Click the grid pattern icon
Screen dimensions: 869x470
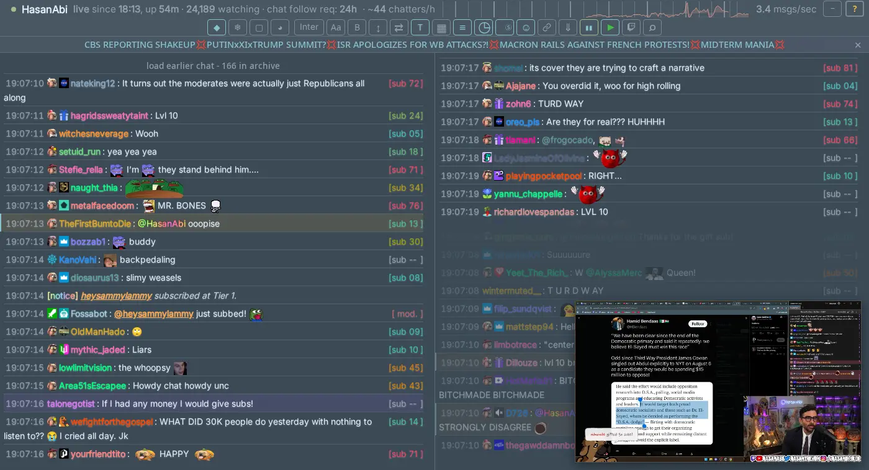pos(441,27)
